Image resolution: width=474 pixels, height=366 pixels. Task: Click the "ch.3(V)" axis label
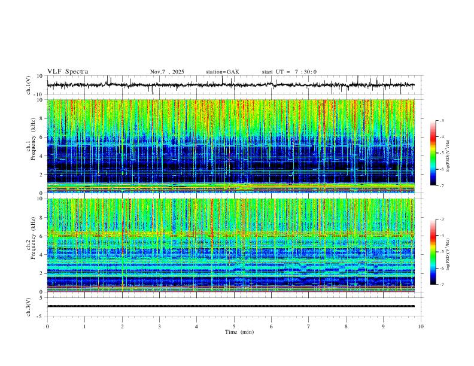tap(29, 307)
